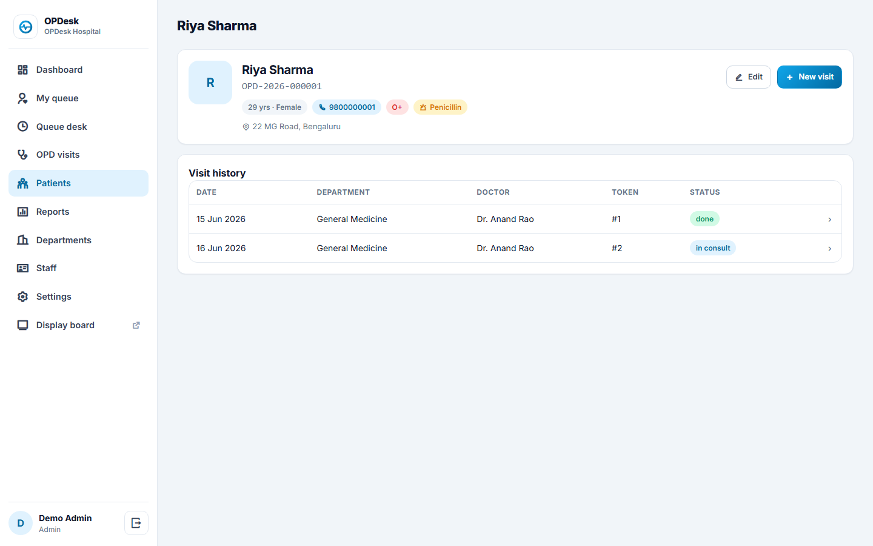Click the external link icon beside Display board
This screenshot has height=546, width=873.
(136, 325)
